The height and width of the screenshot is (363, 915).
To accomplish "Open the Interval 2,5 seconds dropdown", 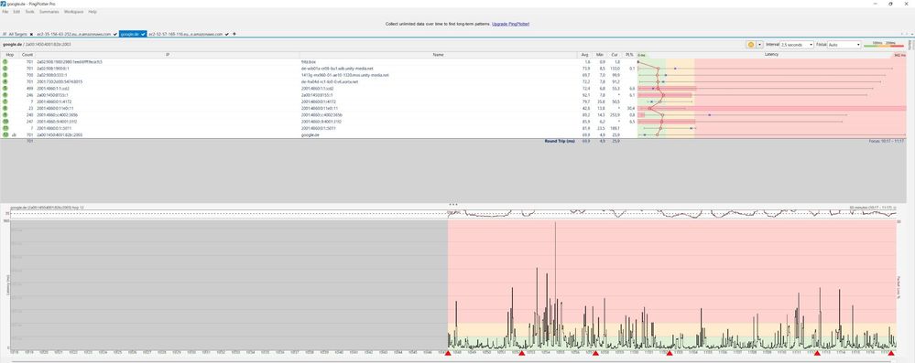I will (x=797, y=44).
